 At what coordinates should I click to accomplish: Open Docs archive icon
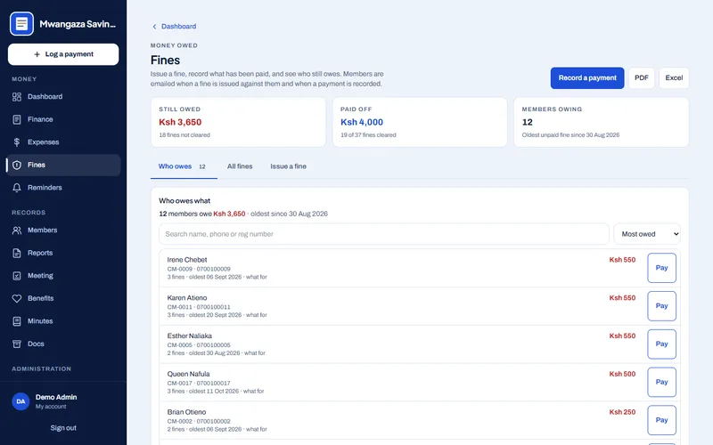(x=17, y=344)
